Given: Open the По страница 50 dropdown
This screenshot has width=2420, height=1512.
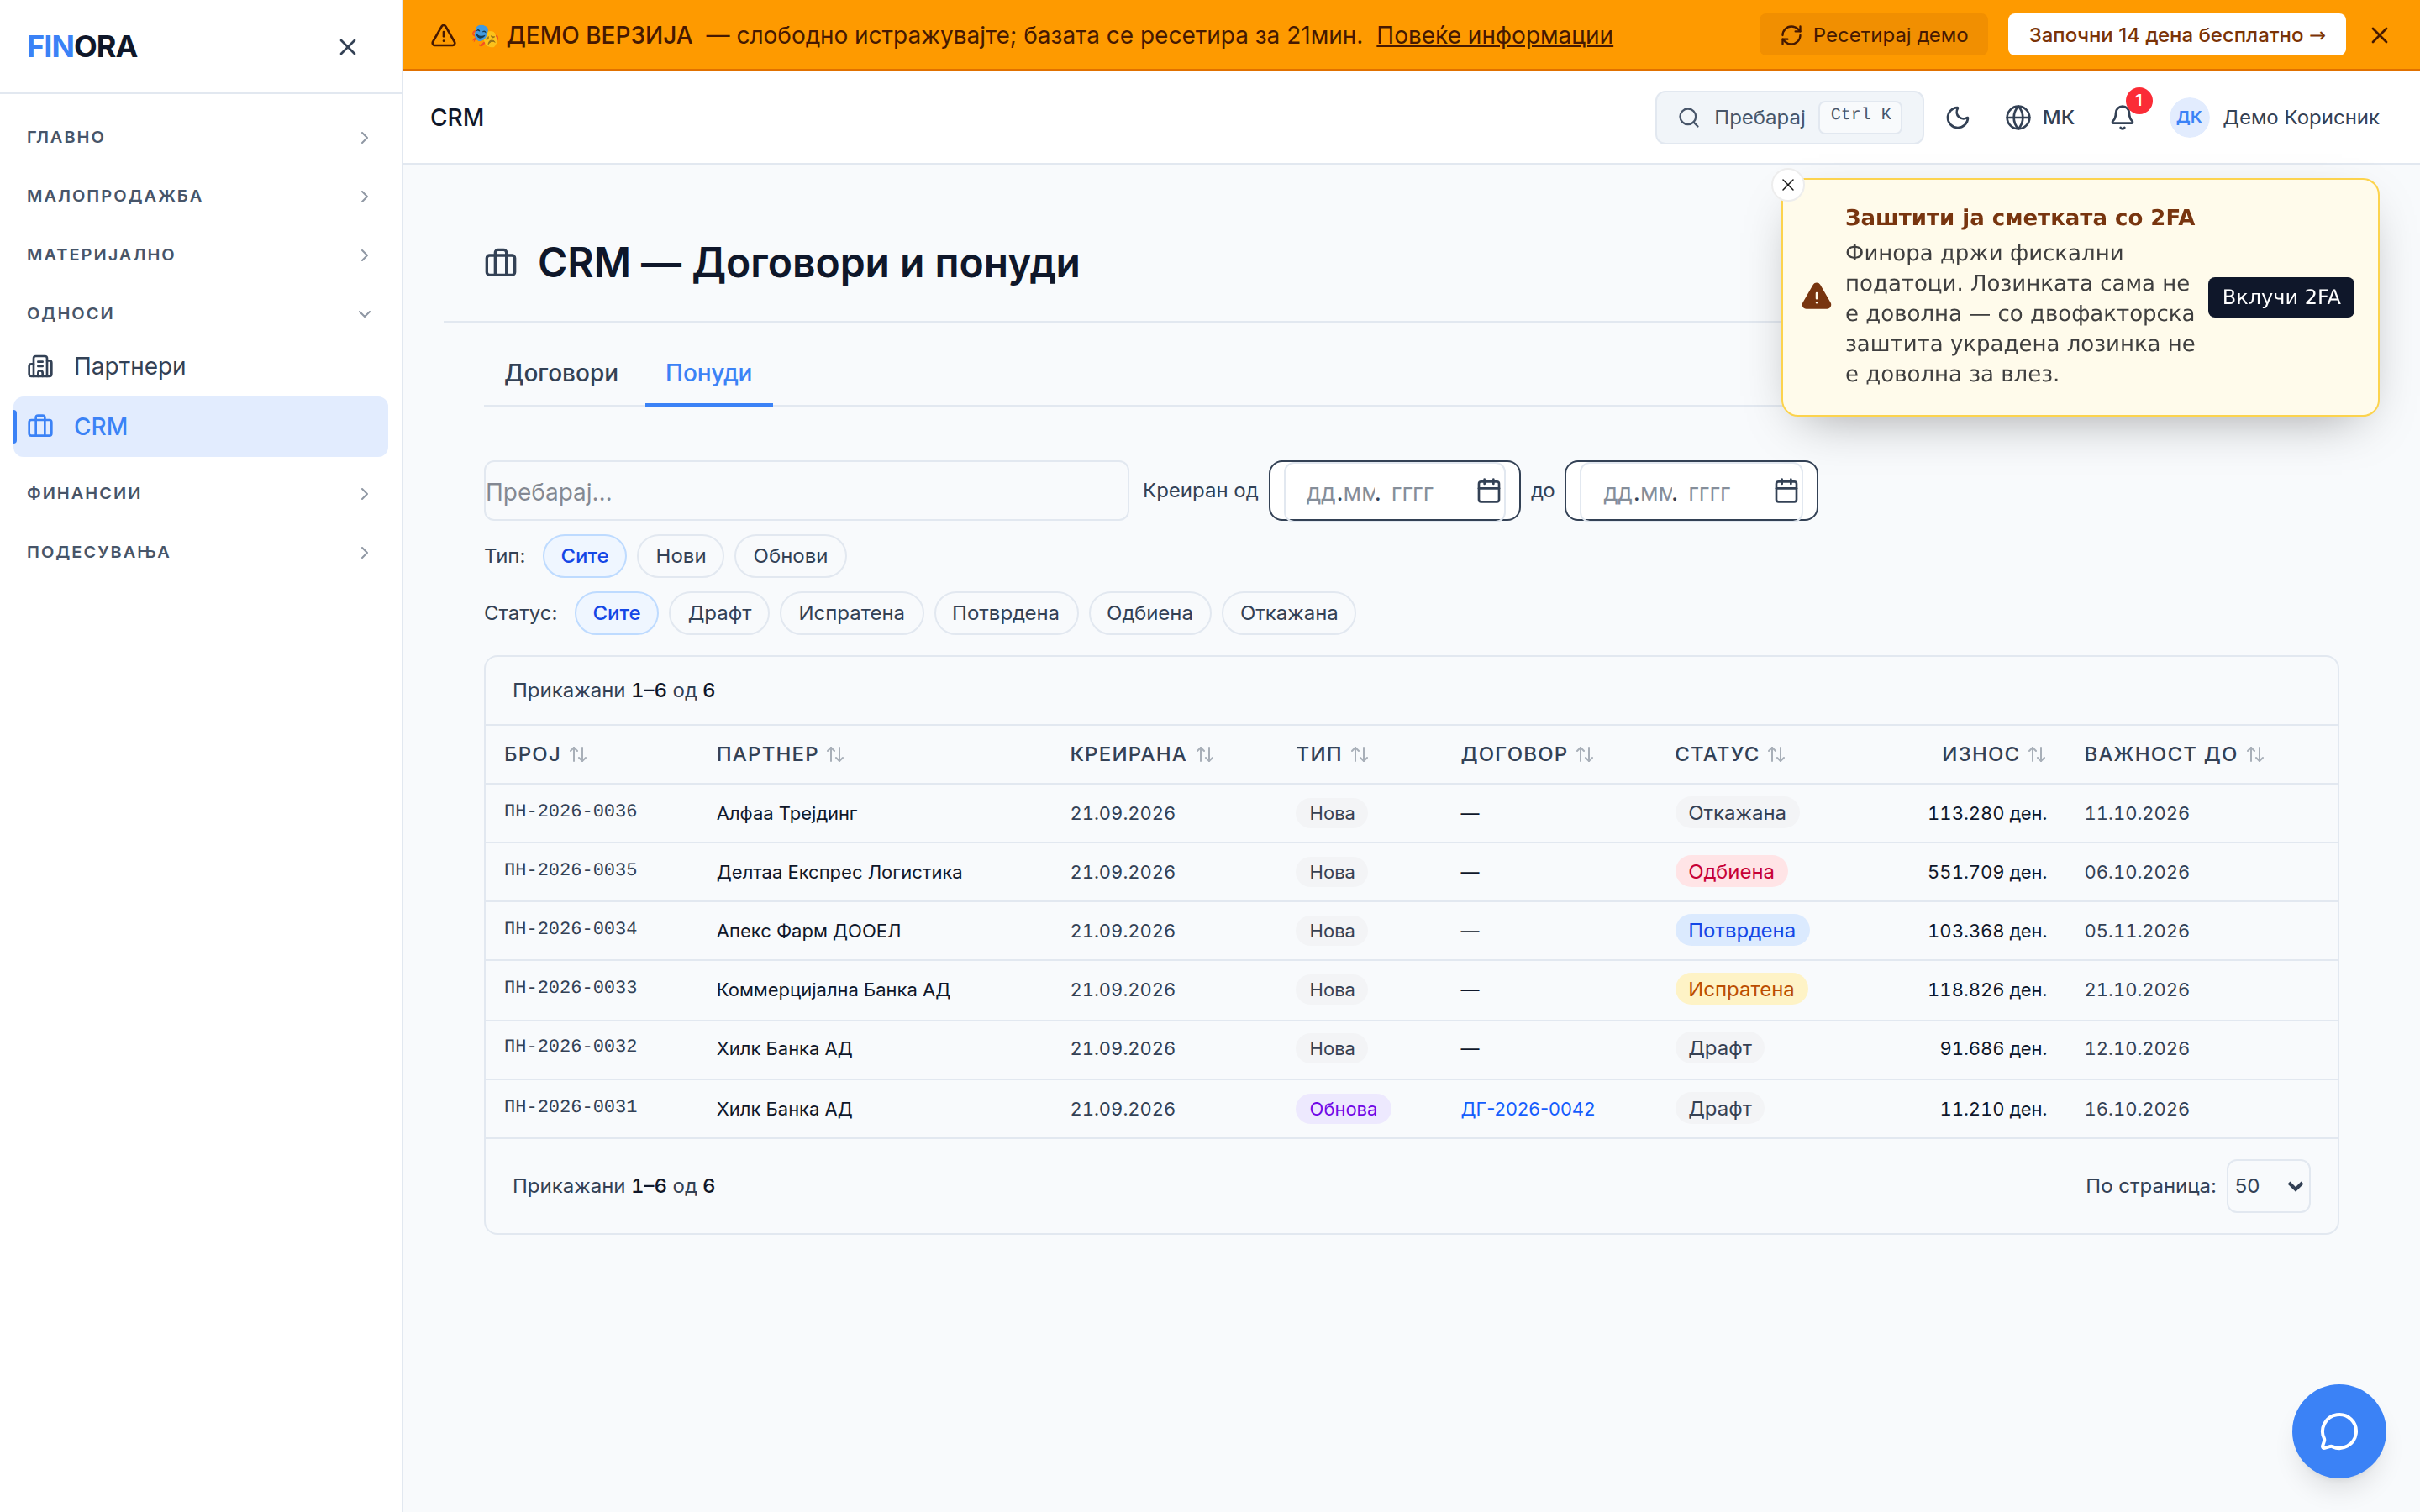Looking at the screenshot, I should pos(2268,1186).
